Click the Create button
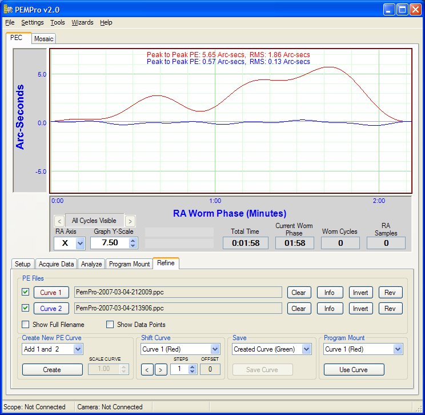This screenshot has height=415, width=425. pyautogui.click(x=53, y=370)
